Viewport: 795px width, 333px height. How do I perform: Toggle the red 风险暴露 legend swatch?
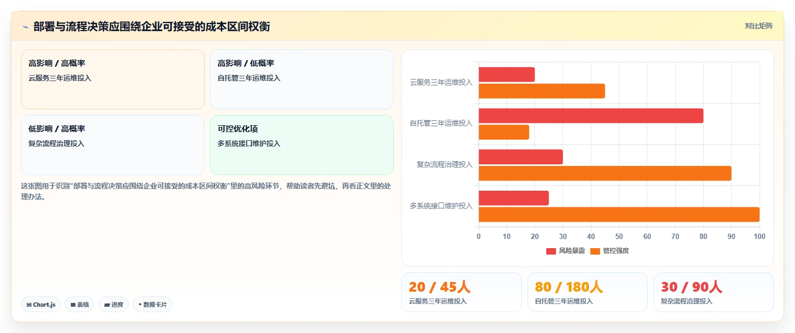[551, 251]
